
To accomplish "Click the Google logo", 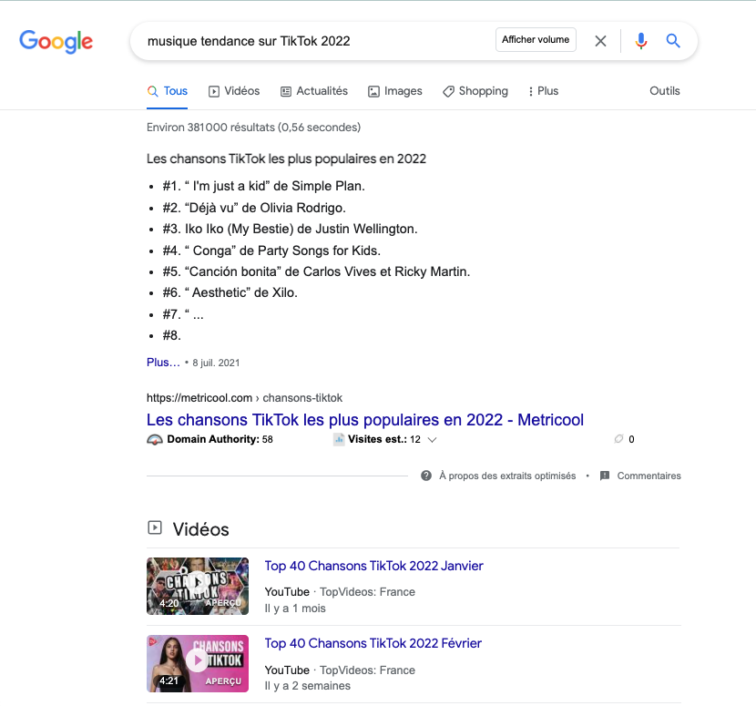I will pos(56,41).
